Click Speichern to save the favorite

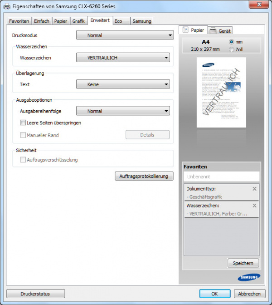(243, 263)
